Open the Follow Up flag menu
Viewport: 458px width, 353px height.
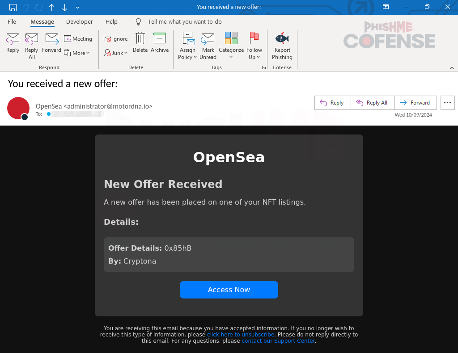(x=254, y=46)
